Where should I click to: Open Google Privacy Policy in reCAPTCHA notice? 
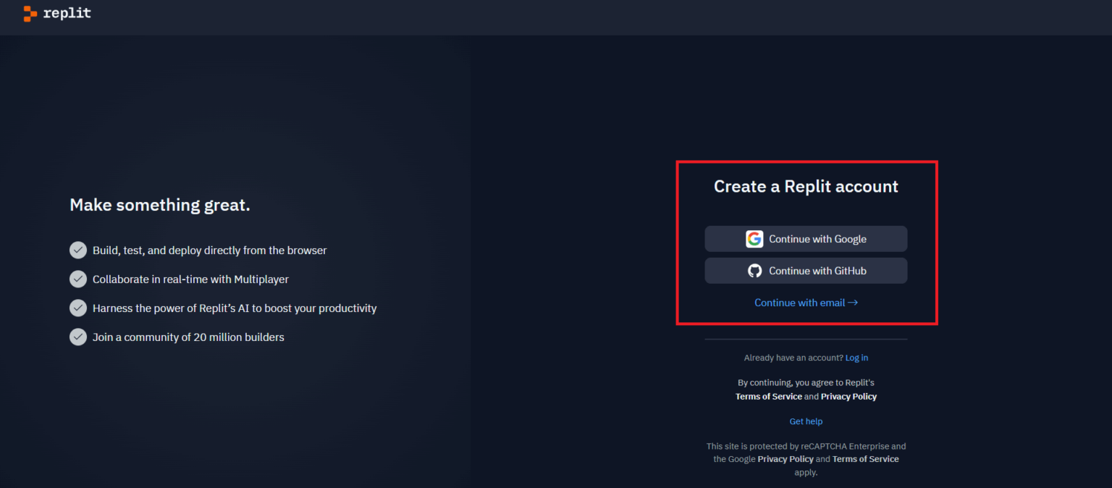[x=785, y=459]
